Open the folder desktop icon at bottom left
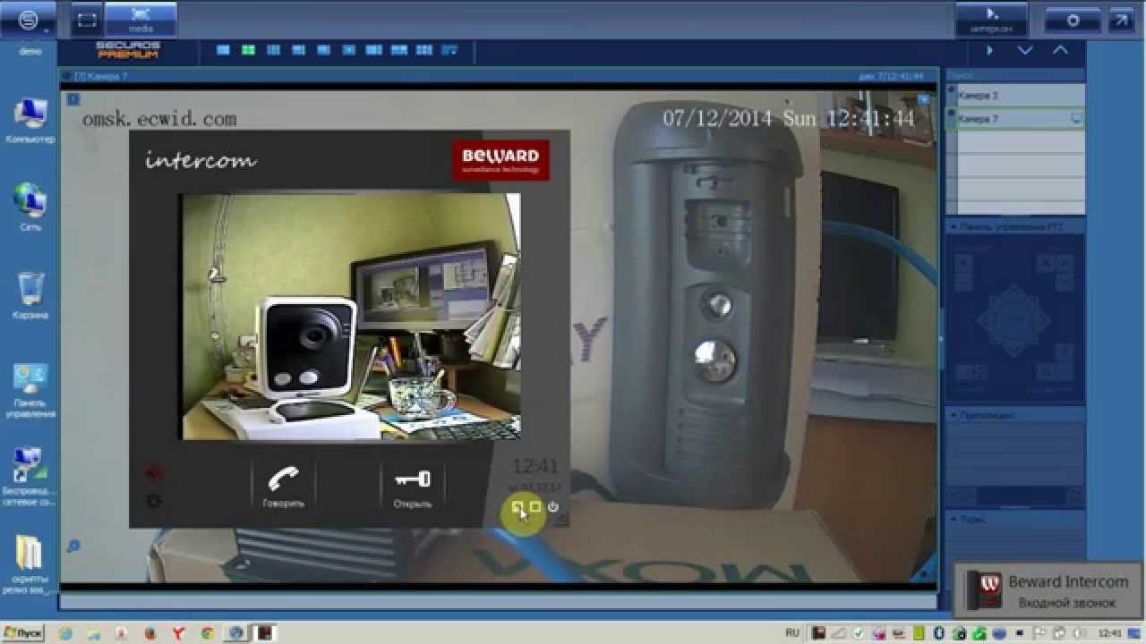 30,564
